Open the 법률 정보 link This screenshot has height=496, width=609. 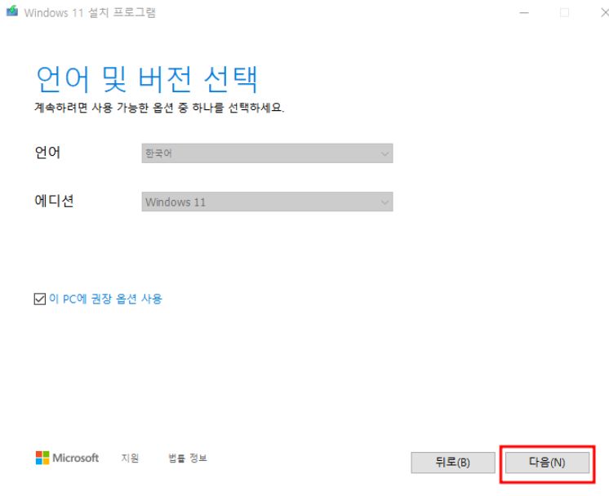click(x=188, y=458)
